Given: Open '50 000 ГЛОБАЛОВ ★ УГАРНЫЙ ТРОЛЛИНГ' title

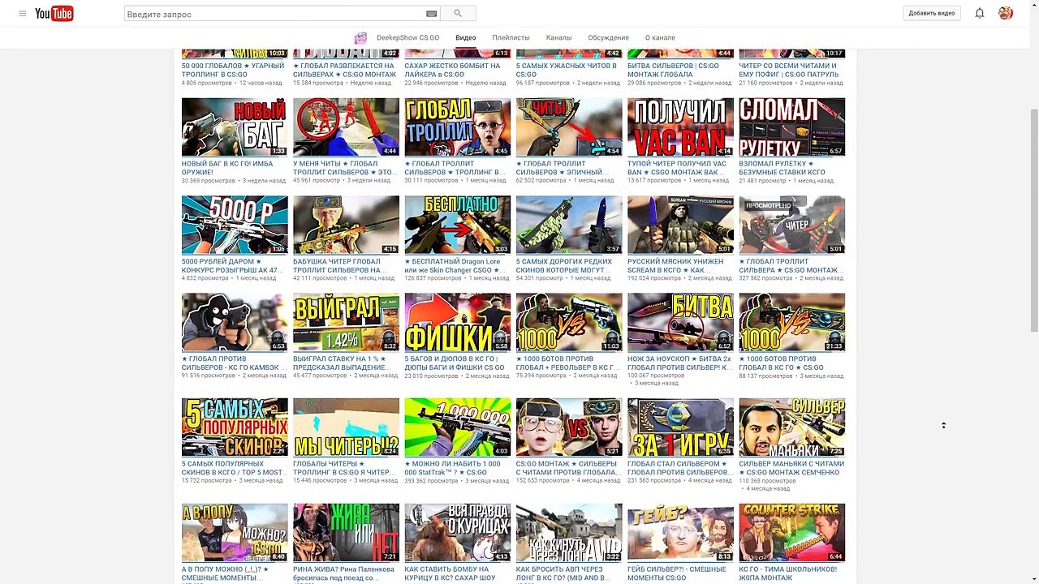Looking at the screenshot, I should (x=233, y=70).
